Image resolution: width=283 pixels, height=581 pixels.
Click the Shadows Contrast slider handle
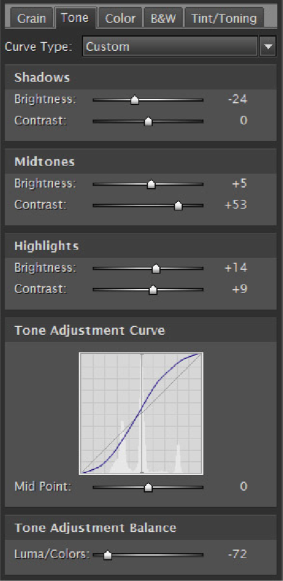[148, 121]
